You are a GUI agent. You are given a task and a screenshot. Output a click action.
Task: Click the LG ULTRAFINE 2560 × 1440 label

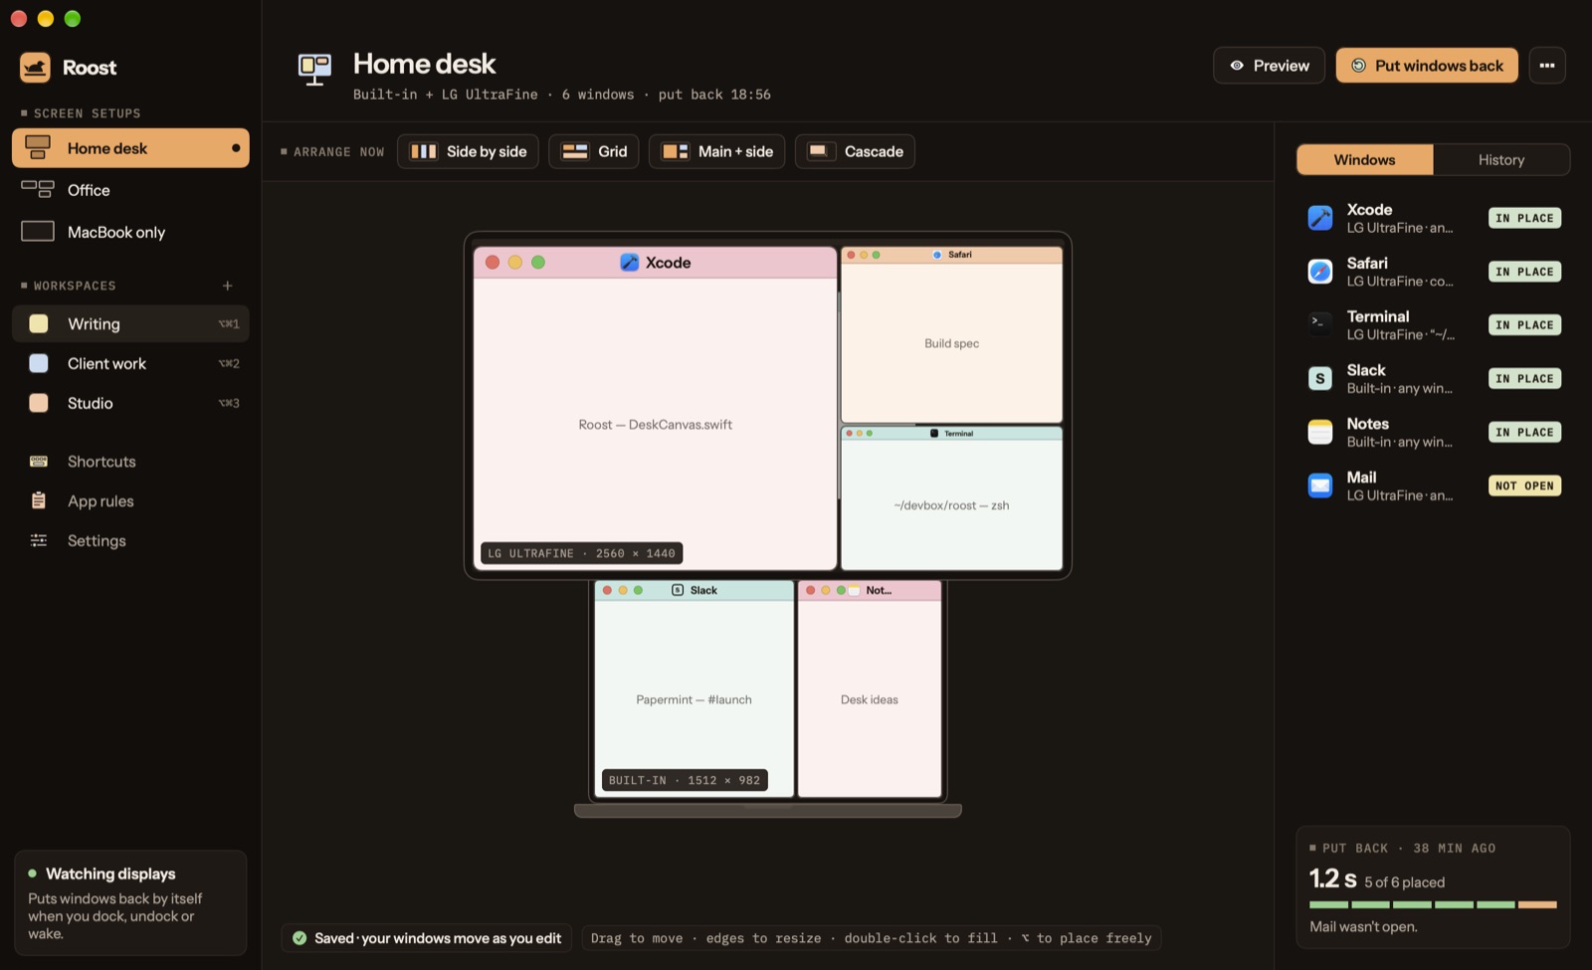[581, 553]
